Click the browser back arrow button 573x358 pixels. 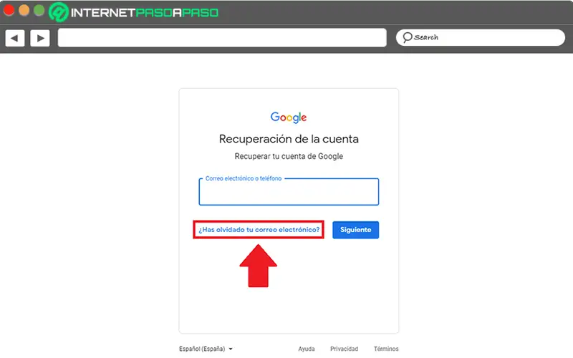15,38
